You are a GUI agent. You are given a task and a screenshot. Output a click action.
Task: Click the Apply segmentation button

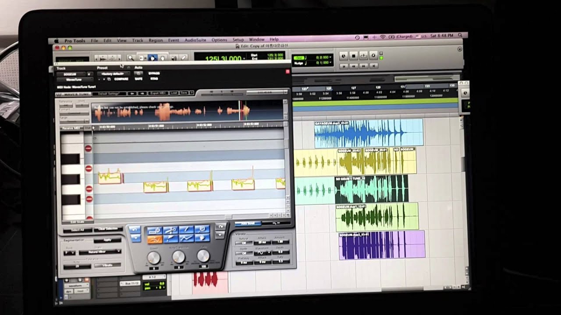(107, 240)
